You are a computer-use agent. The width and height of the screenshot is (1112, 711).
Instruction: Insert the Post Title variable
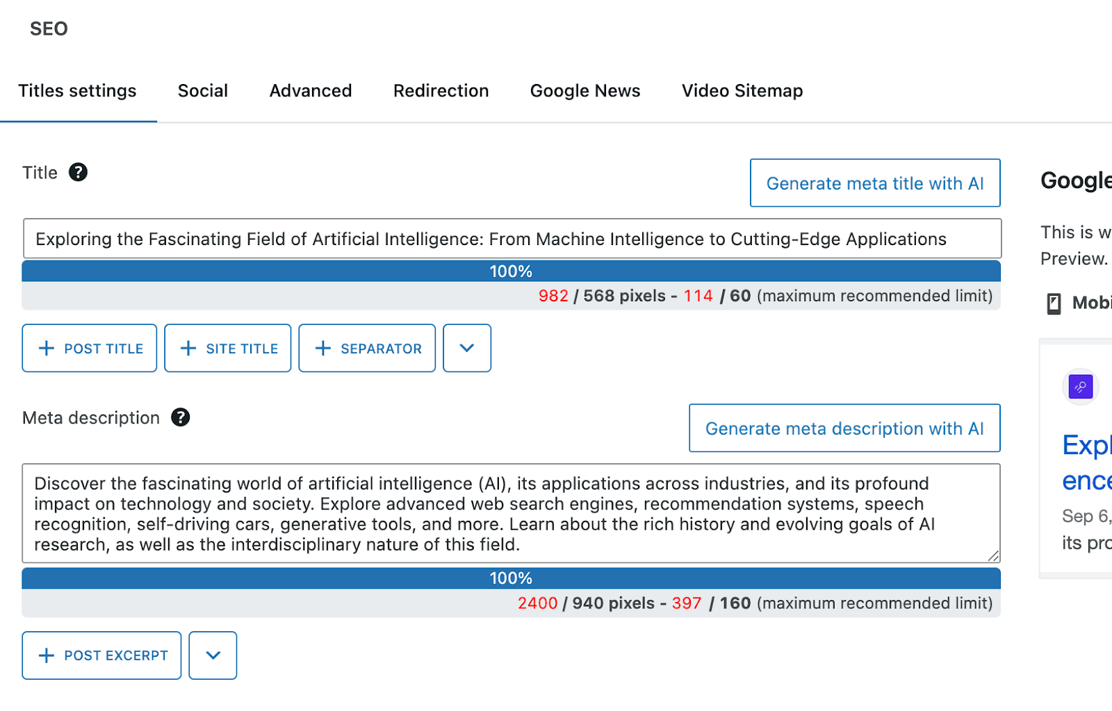point(89,348)
